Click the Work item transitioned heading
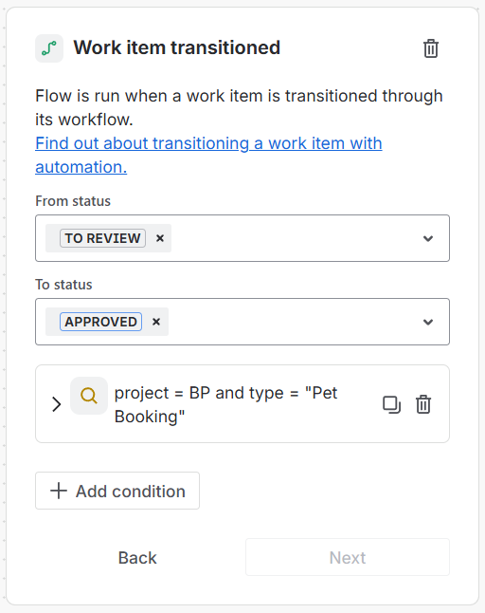The height and width of the screenshot is (613, 485). 177,47
